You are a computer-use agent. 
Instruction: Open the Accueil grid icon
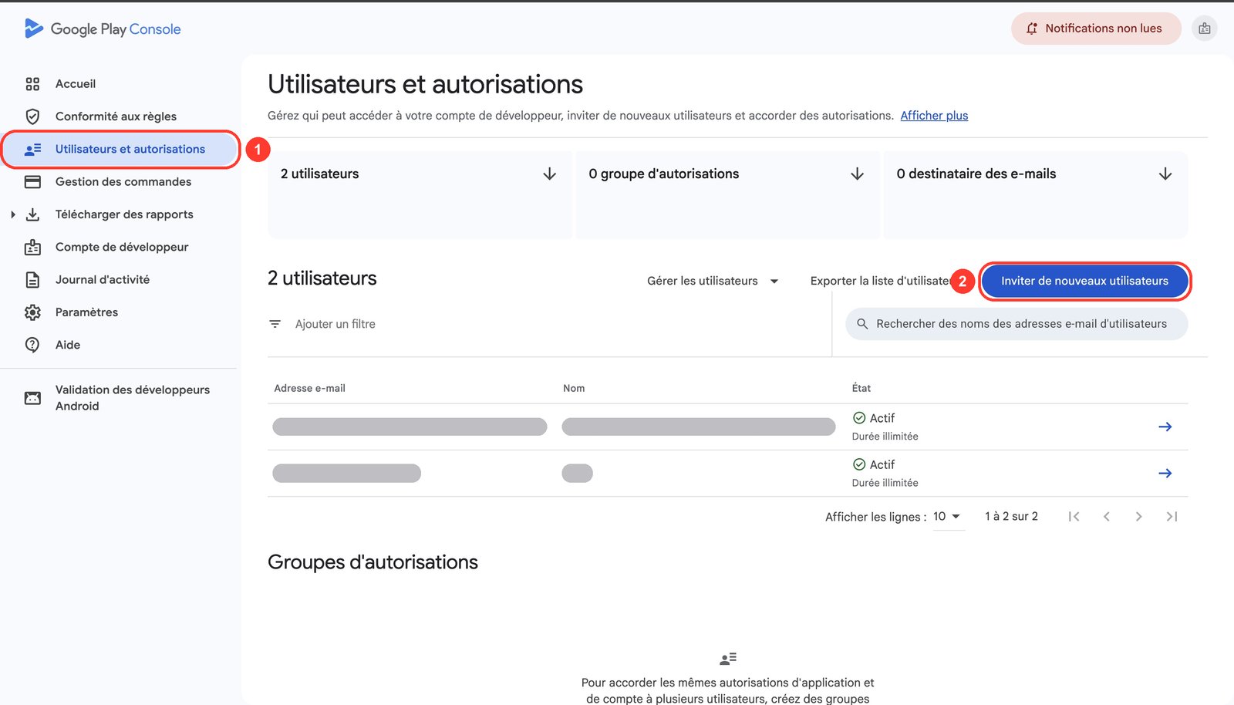click(x=32, y=83)
